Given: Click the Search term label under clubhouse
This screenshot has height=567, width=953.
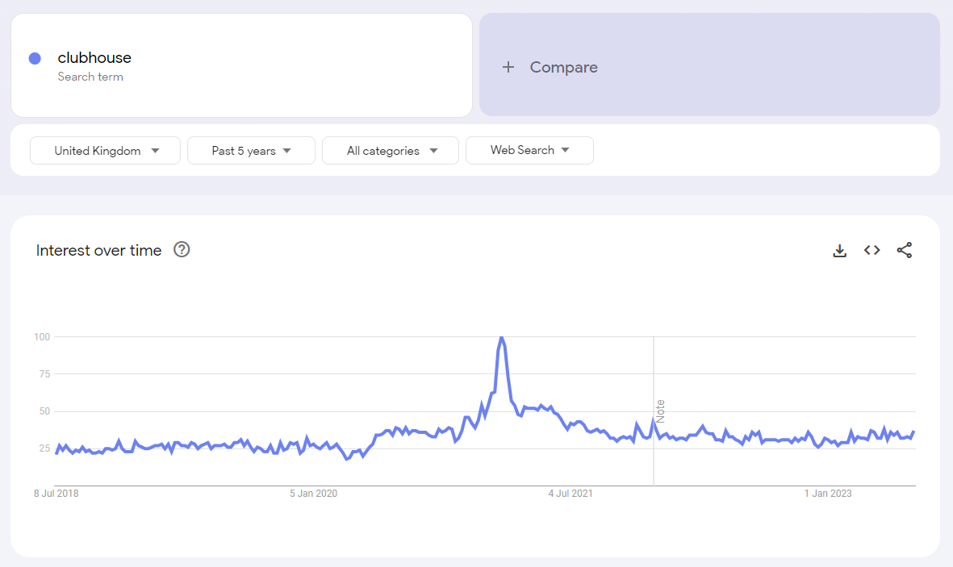Looking at the screenshot, I should 90,77.
